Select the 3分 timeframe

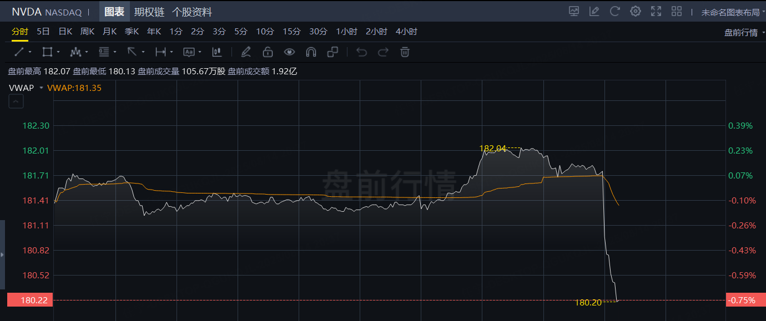[219, 32]
